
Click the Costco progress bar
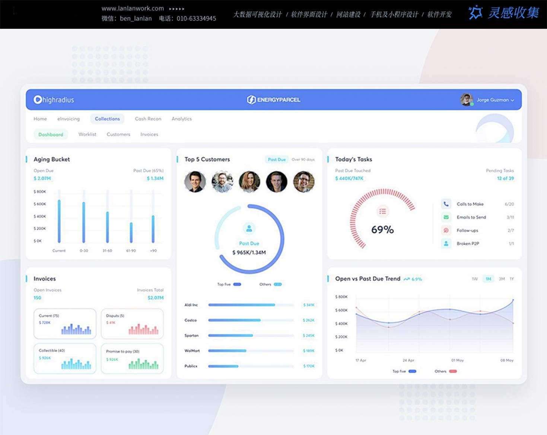[251, 320]
